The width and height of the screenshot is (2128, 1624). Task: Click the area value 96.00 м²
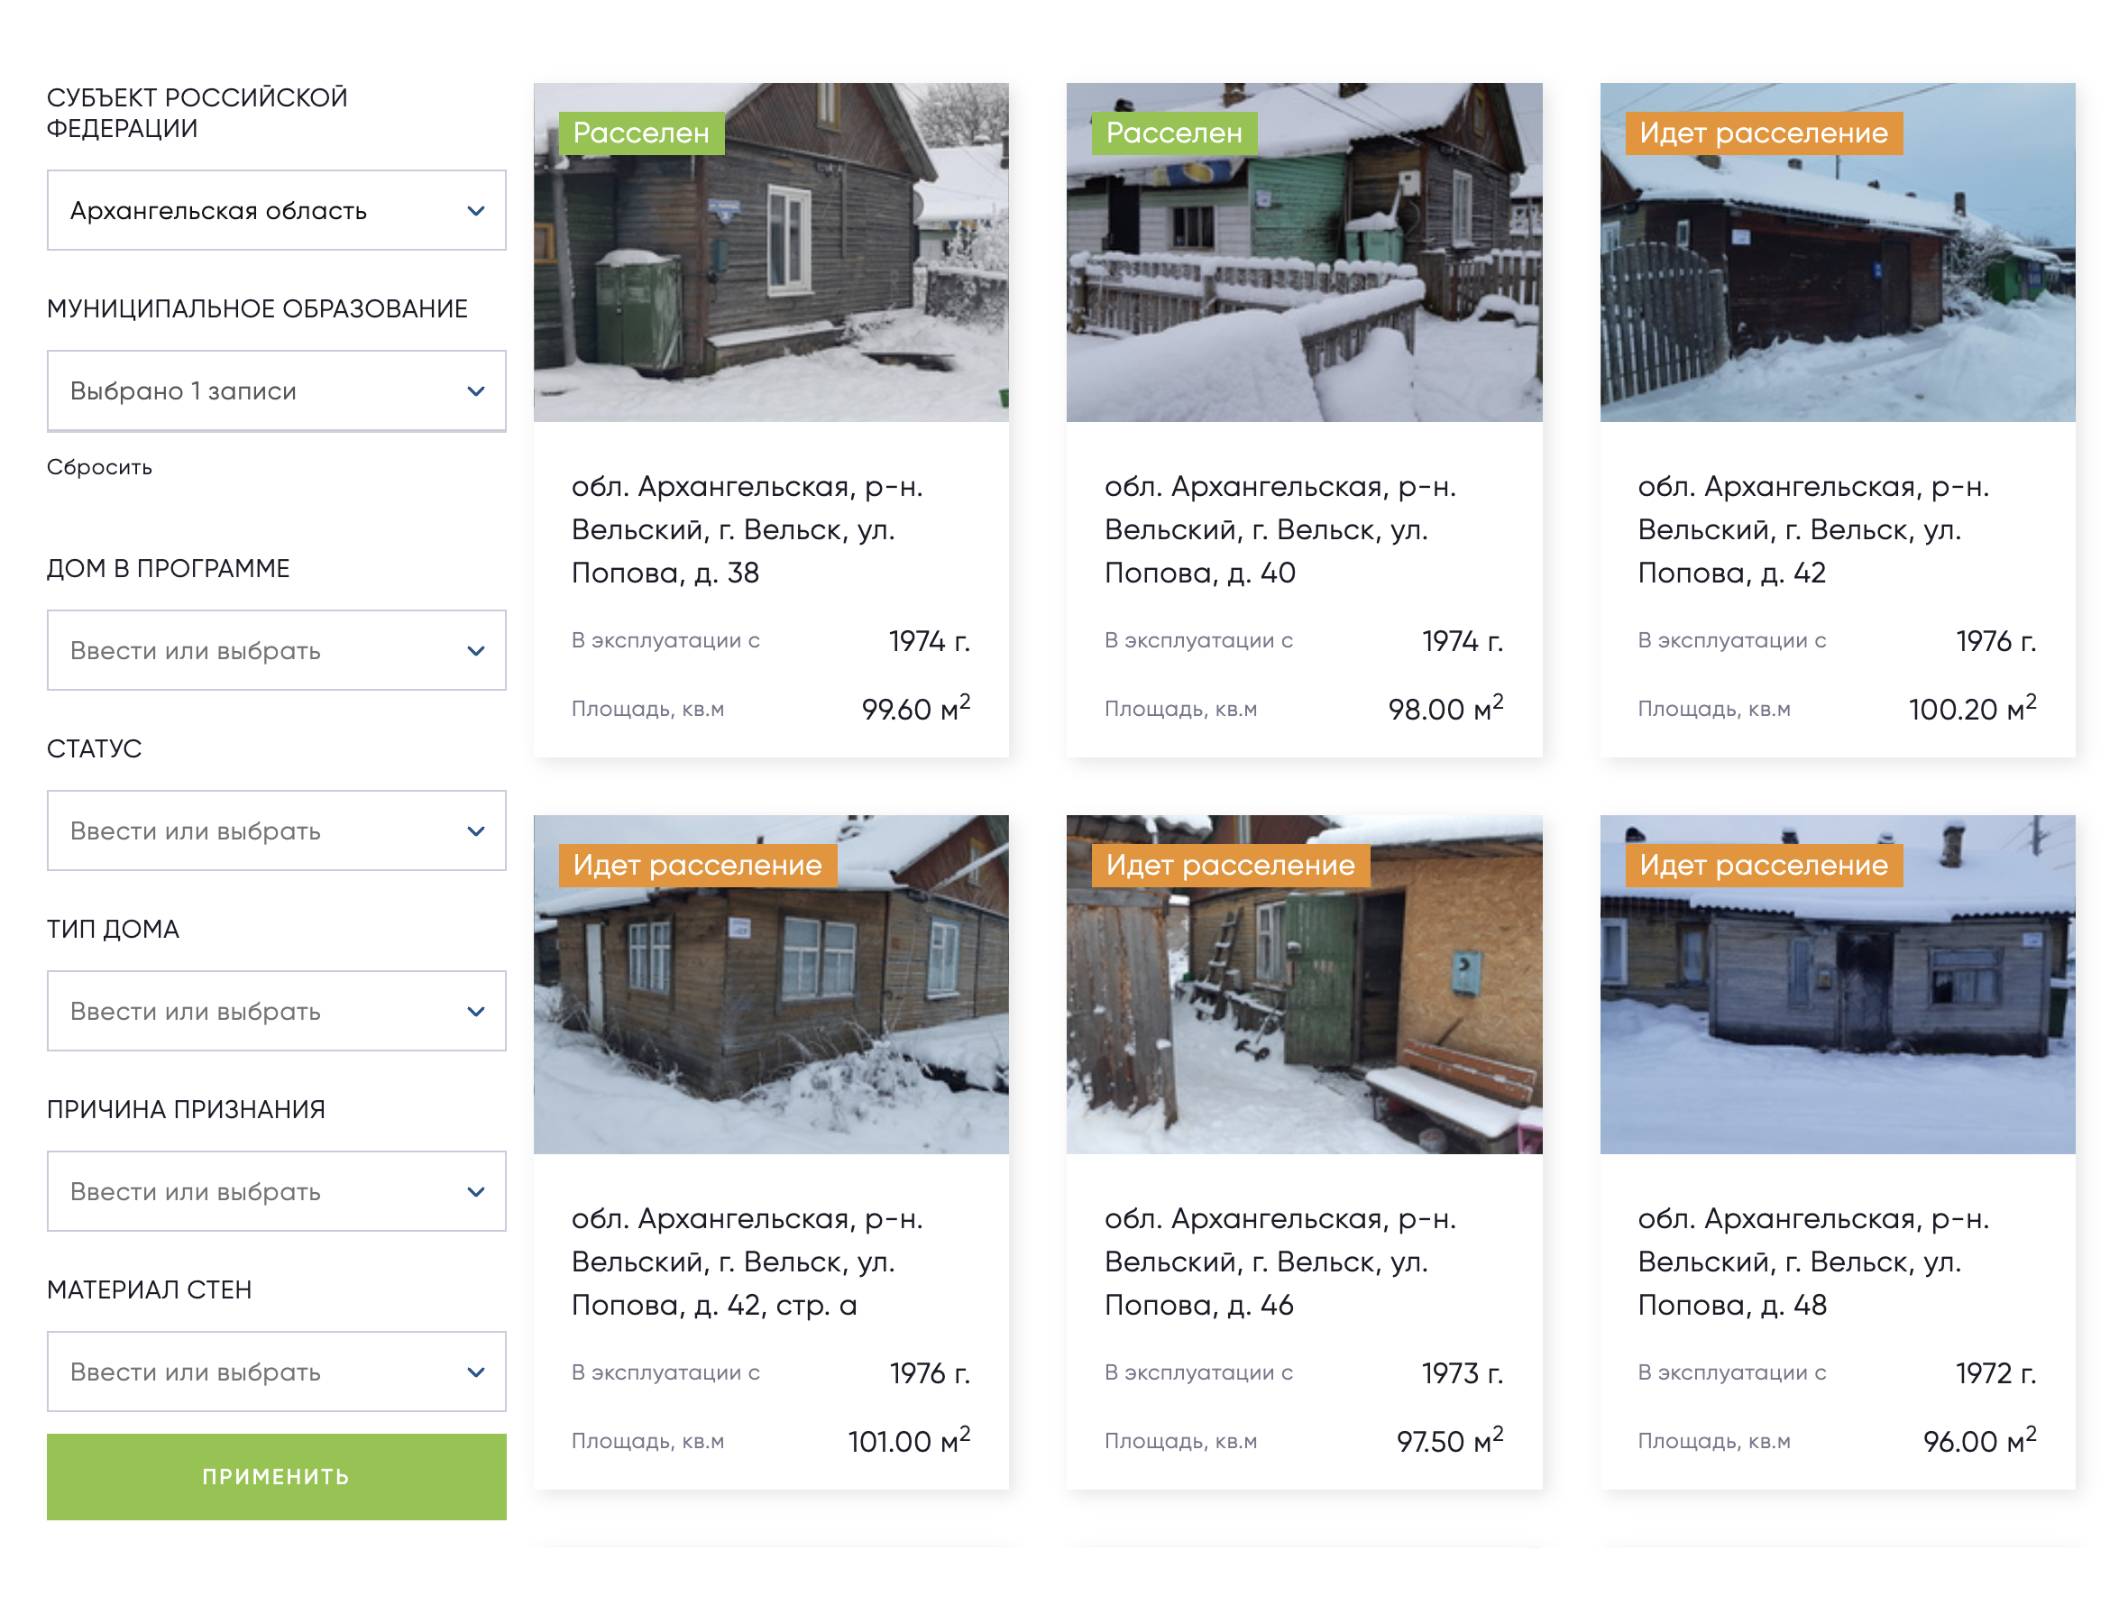[1980, 1439]
